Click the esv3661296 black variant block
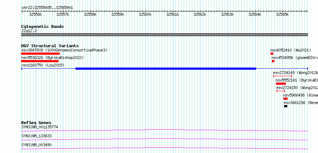 (x=285, y=106)
